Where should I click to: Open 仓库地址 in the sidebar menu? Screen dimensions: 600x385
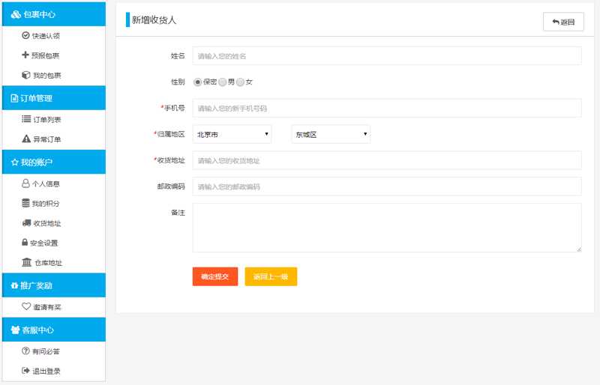click(x=47, y=263)
